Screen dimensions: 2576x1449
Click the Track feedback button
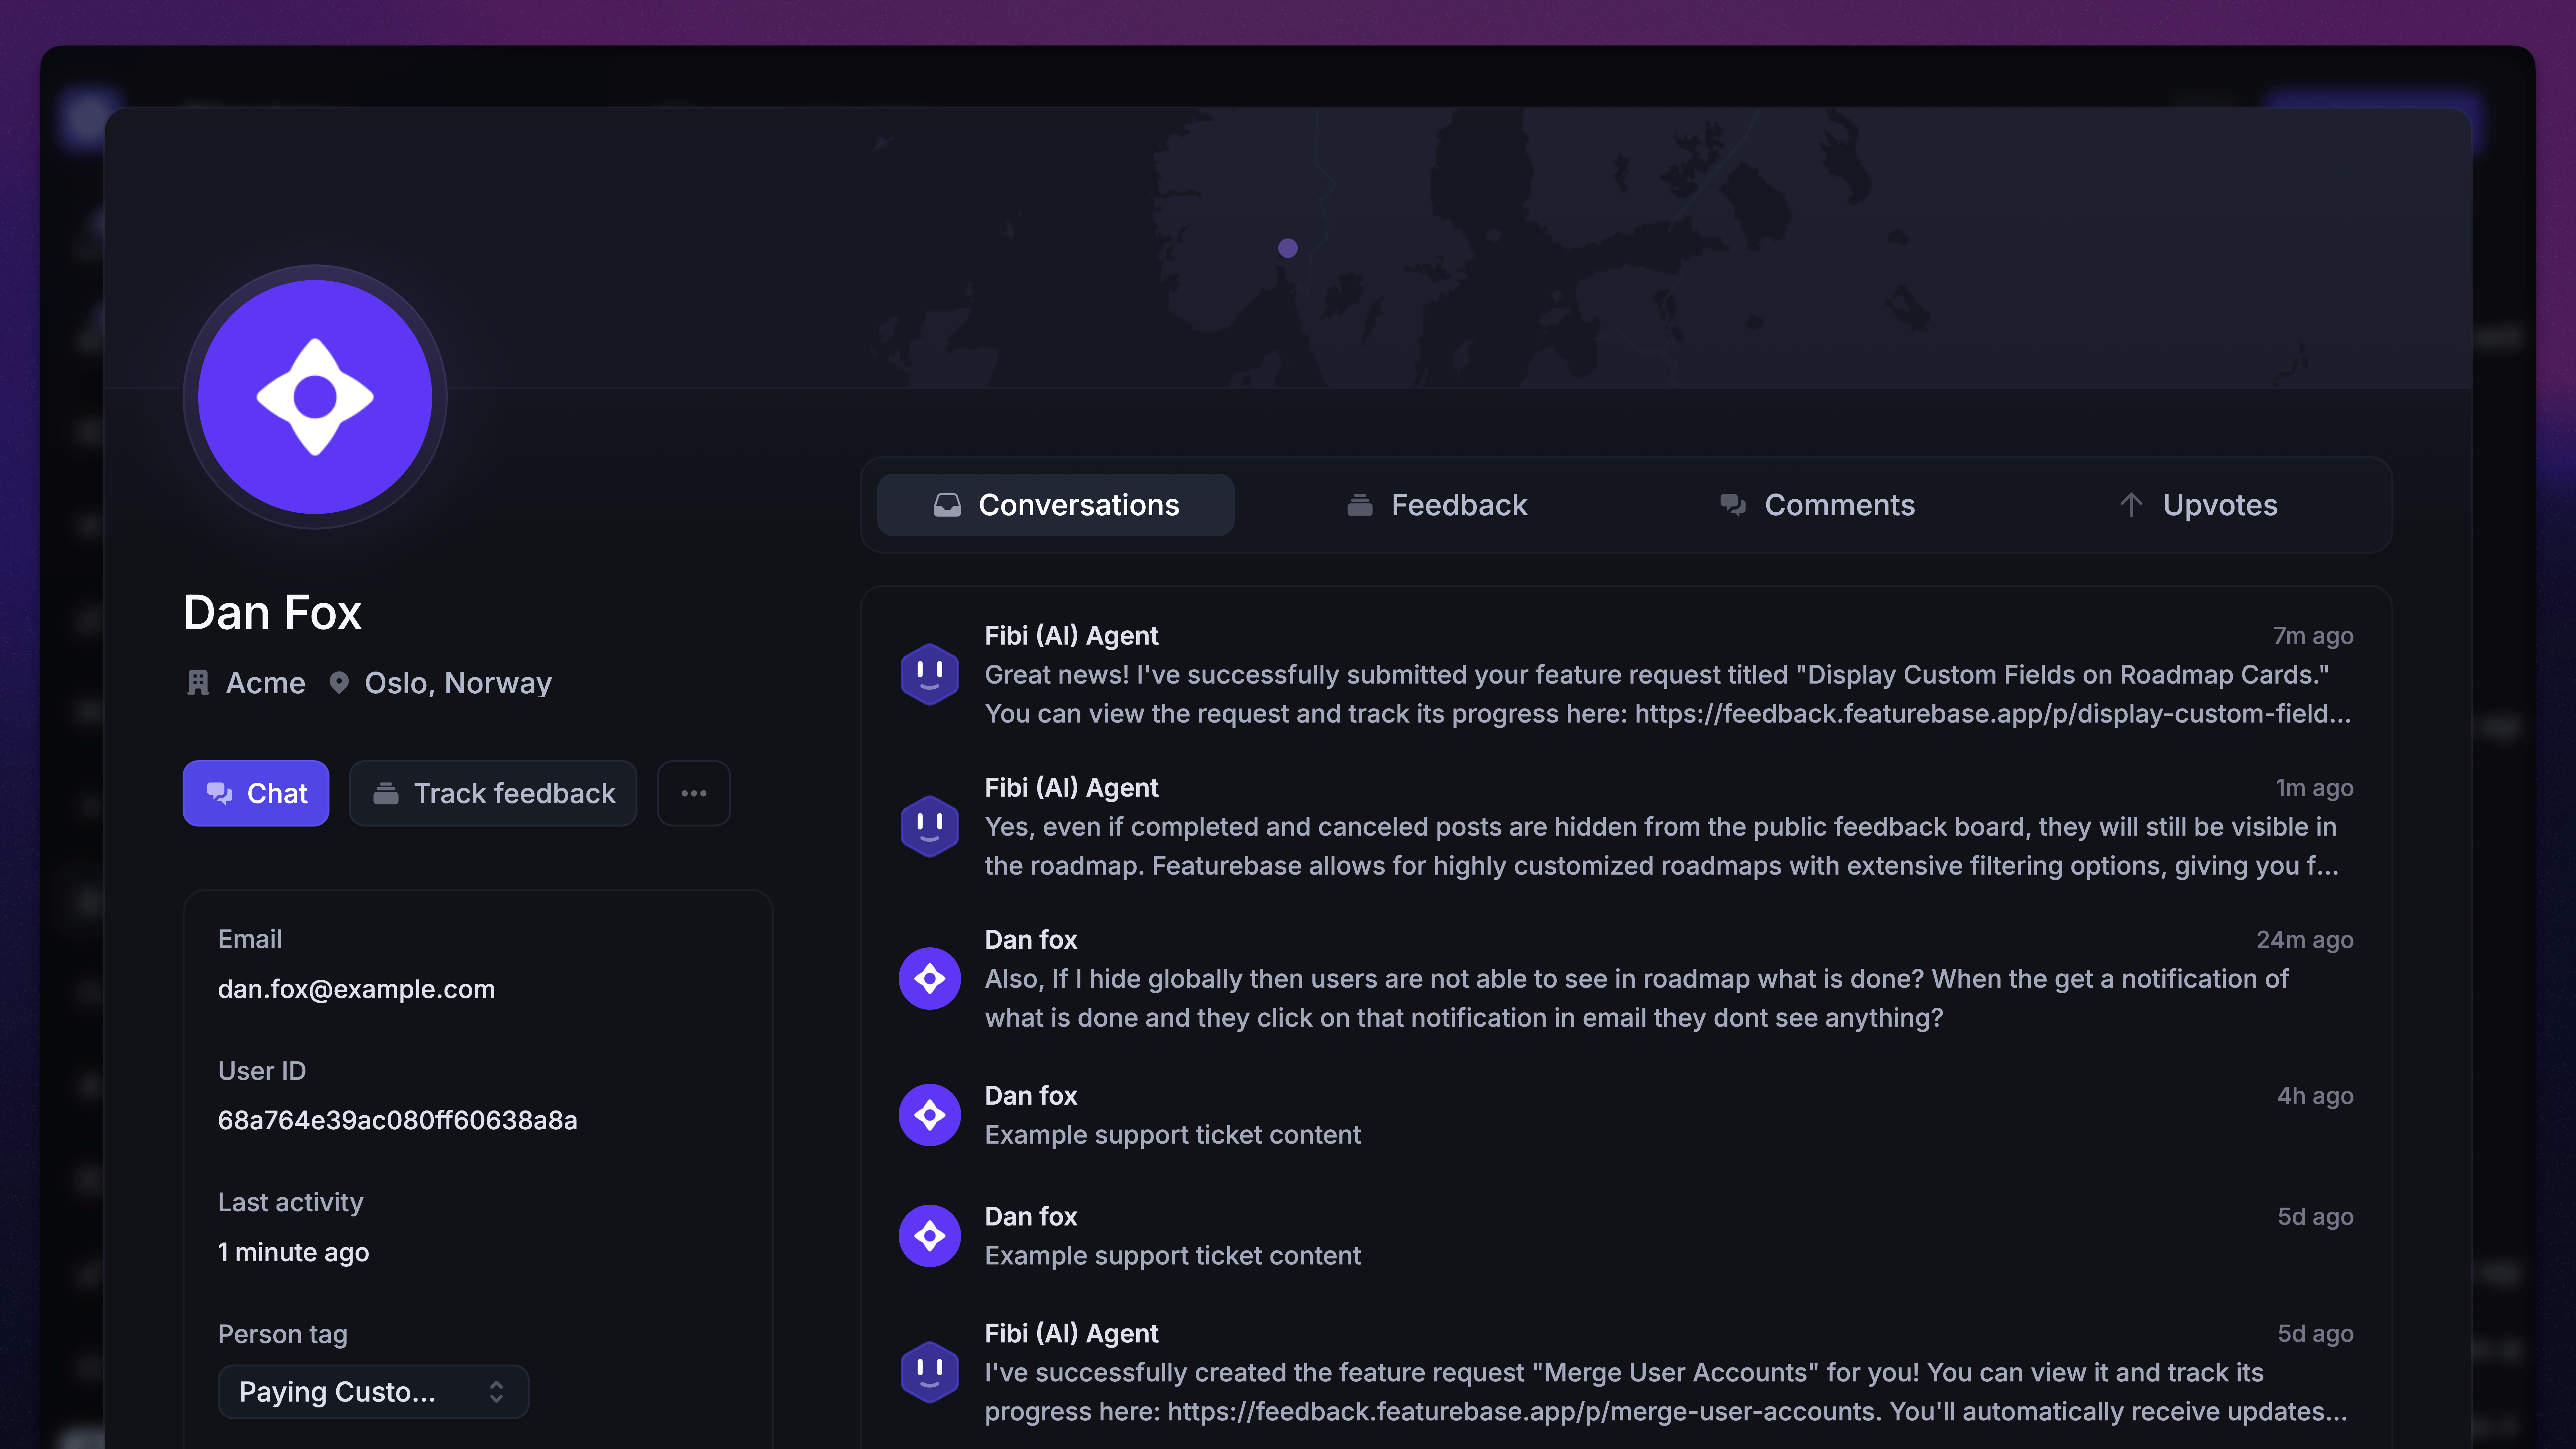(493, 793)
